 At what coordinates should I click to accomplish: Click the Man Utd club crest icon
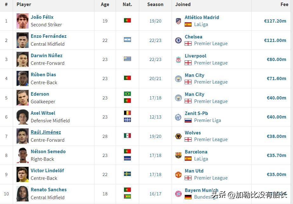(x=178, y=174)
